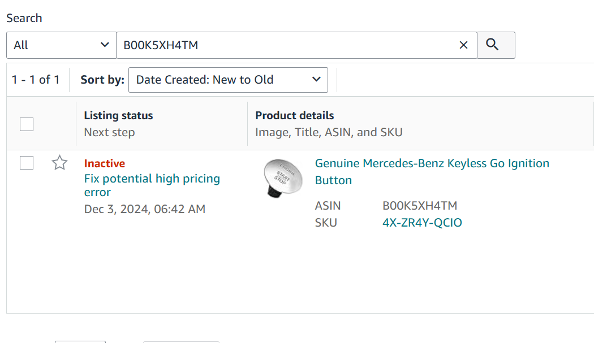Click the date Dec 3, 2024, 06:42 AM
The height and width of the screenshot is (343, 594).
145,209
